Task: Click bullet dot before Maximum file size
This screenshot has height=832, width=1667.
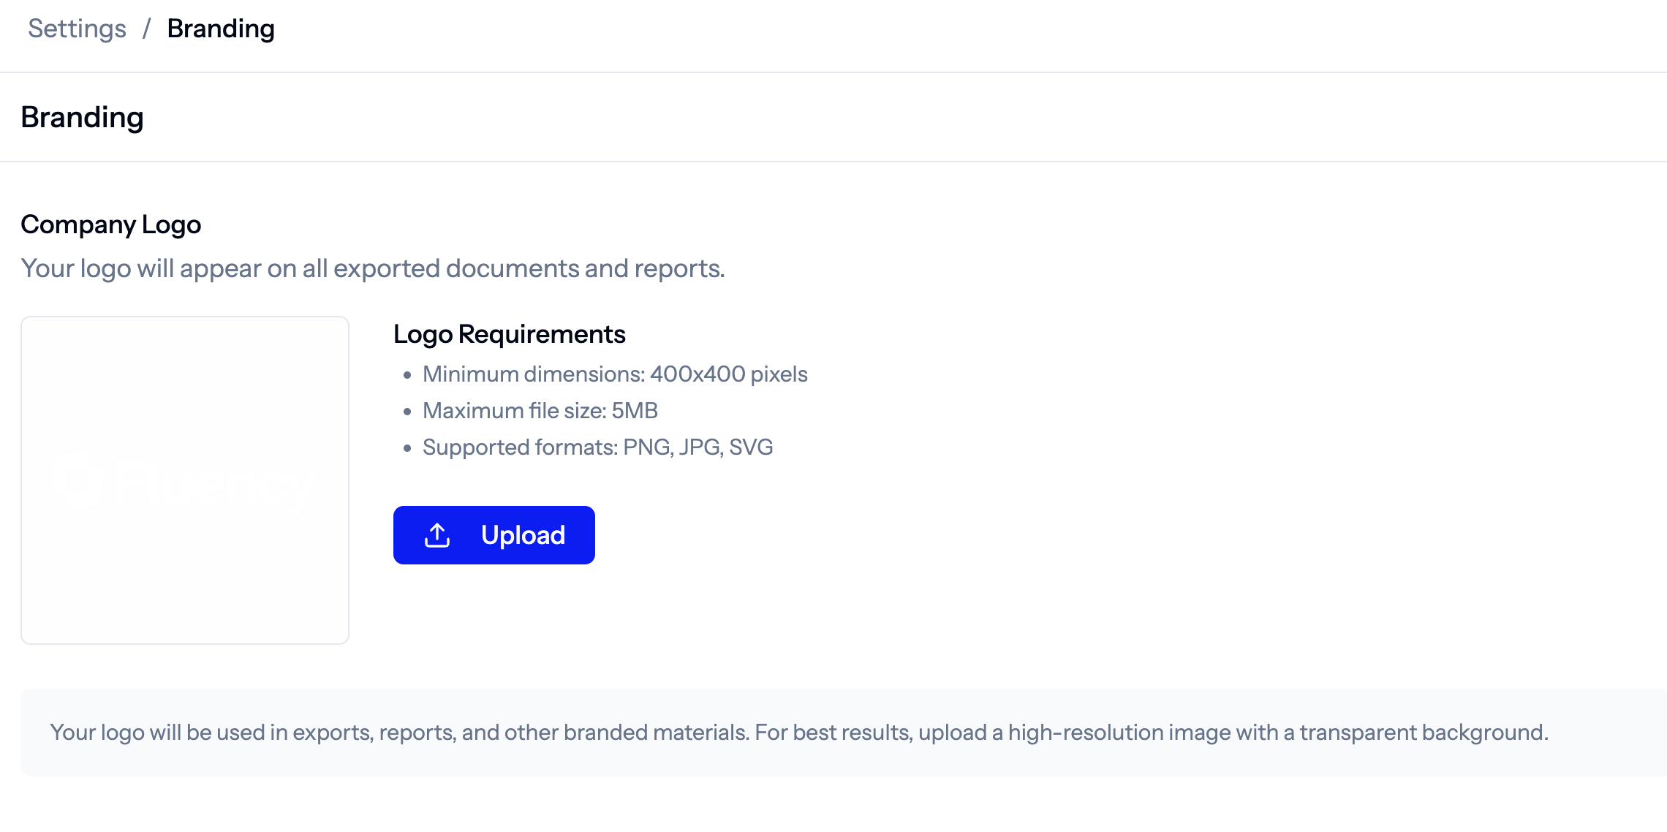Action: (407, 412)
